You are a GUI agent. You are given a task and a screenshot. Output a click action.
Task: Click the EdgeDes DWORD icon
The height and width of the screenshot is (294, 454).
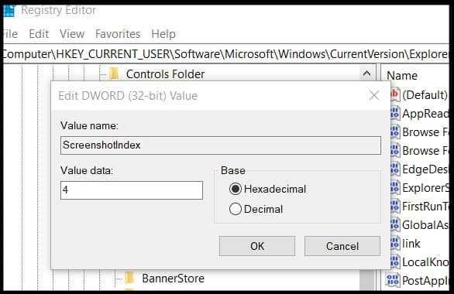pos(396,169)
